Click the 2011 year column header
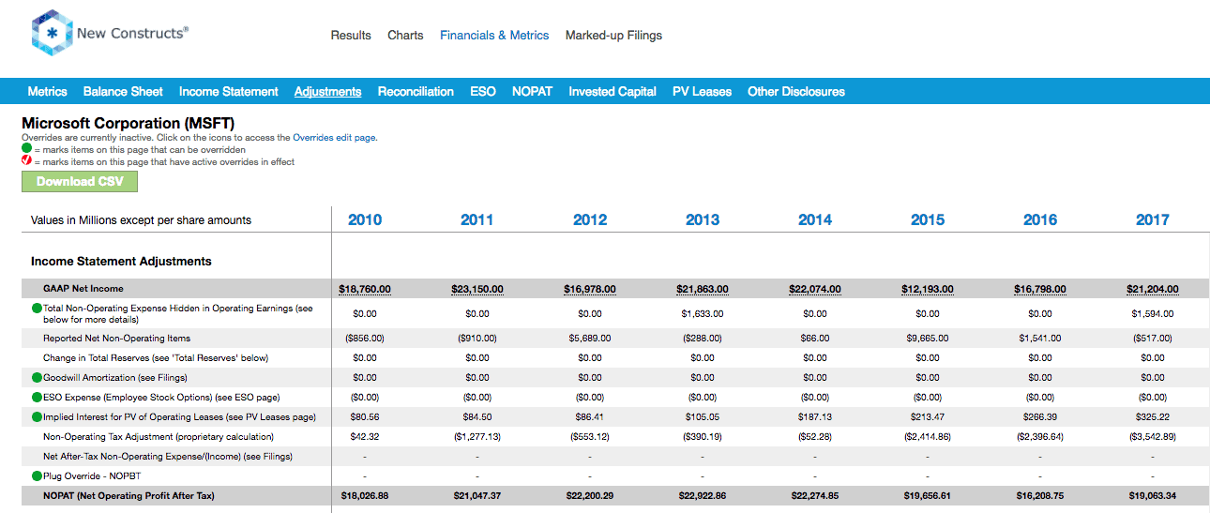This screenshot has height=513, width=1210. point(477,219)
